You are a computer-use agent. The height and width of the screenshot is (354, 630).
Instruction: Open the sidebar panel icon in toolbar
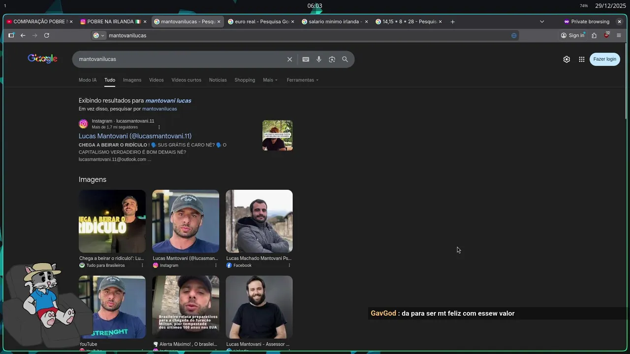pyautogui.click(x=11, y=35)
